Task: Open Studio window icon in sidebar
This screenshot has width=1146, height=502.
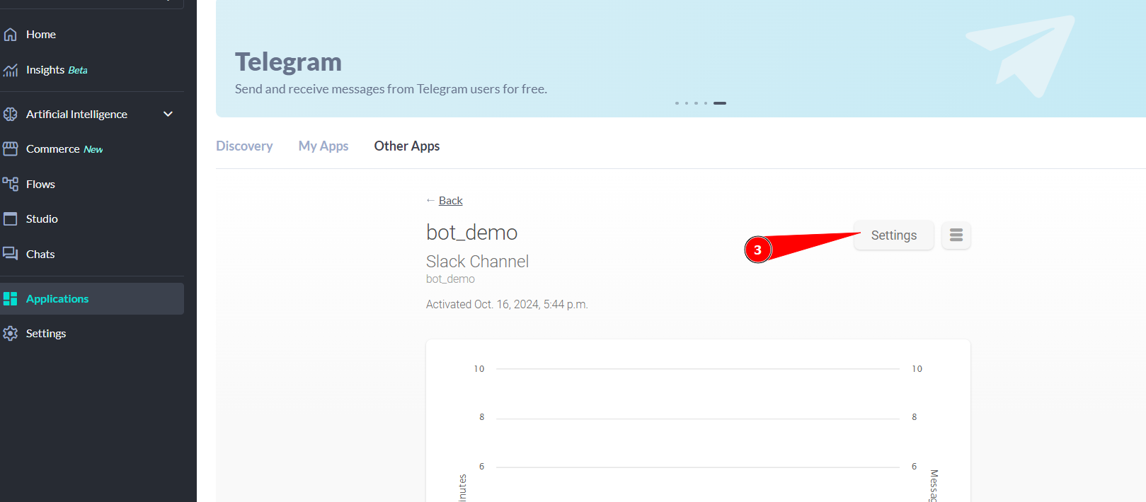Action: click(x=11, y=219)
